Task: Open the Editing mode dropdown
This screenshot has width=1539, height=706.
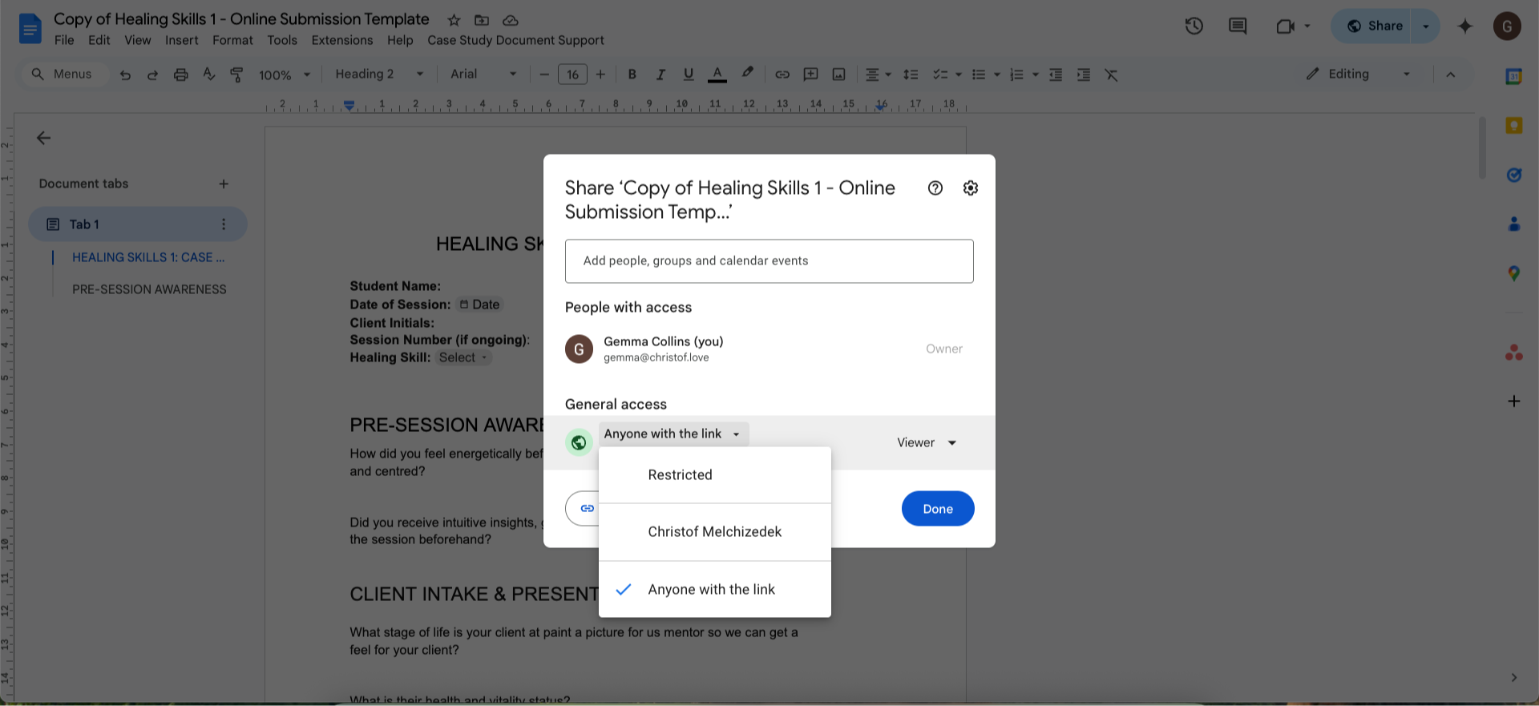Action: point(1358,75)
